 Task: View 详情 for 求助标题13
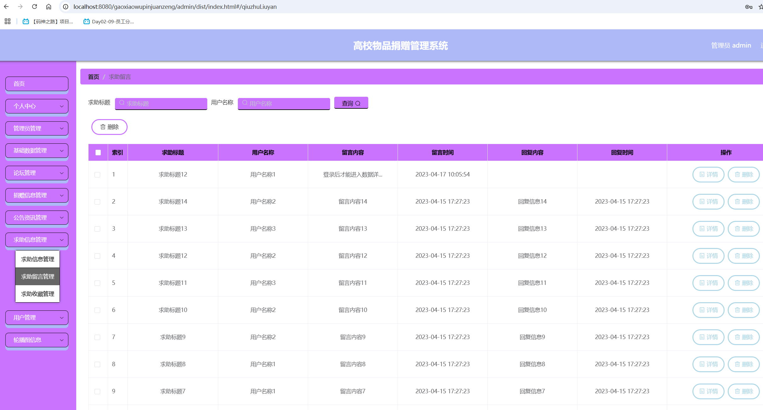point(708,229)
